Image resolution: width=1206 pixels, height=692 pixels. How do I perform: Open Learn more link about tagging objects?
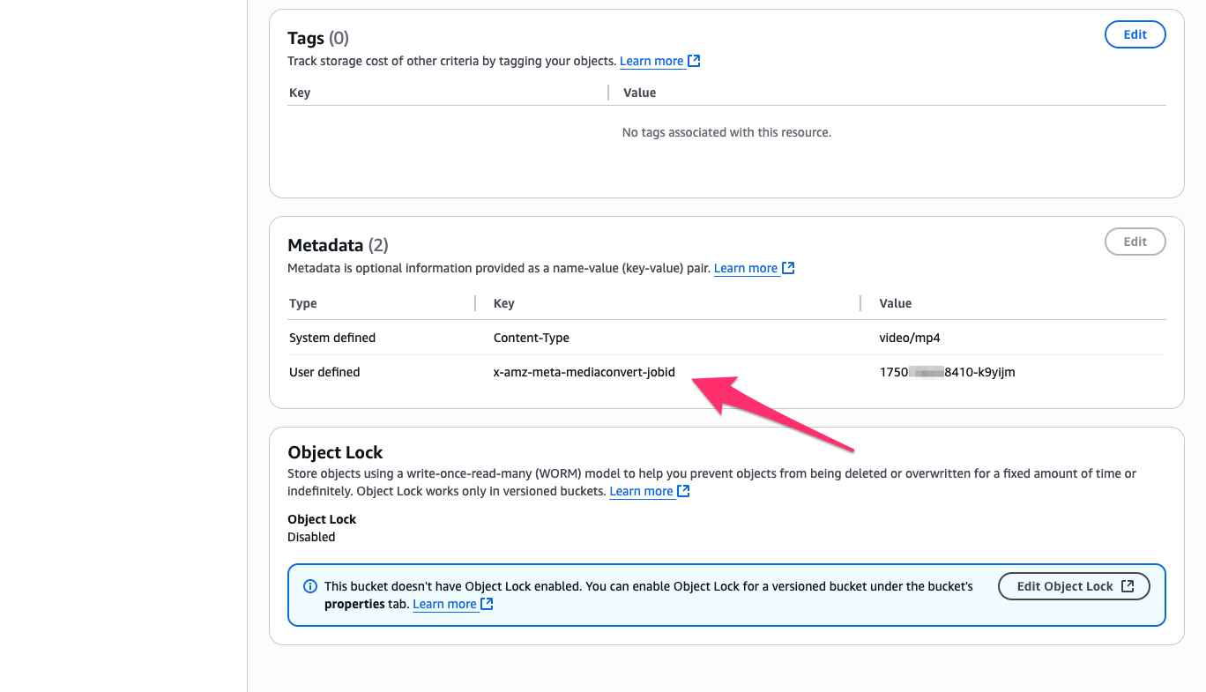pos(651,61)
